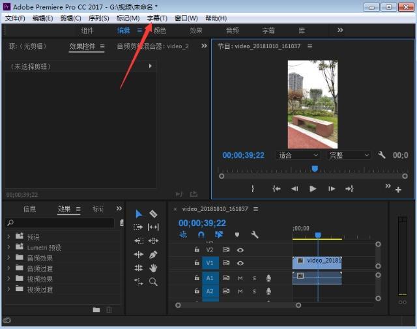The image size is (417, 329).
Task: Play the program monitor video
Action: pyautogui.click(x=313, y=189)
